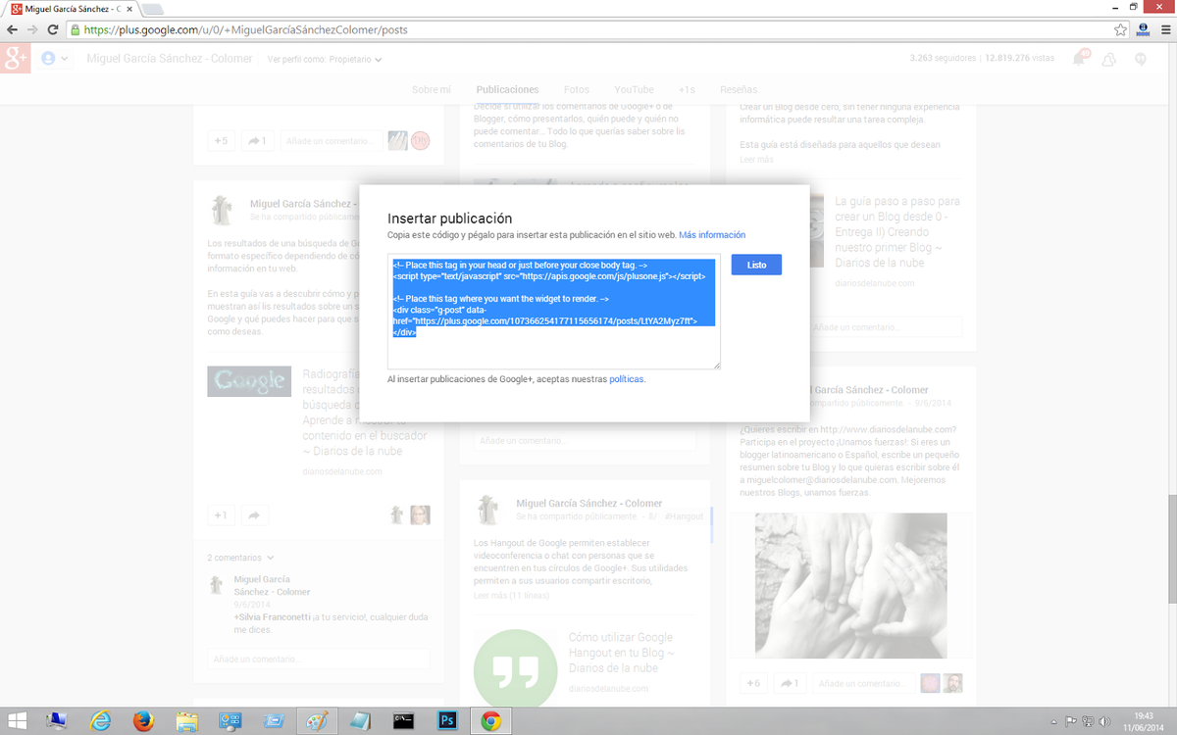Open the notifications bell icon
This screenshot has width=1177, height=735.
pyautogui.click(x=1080, y=59)
